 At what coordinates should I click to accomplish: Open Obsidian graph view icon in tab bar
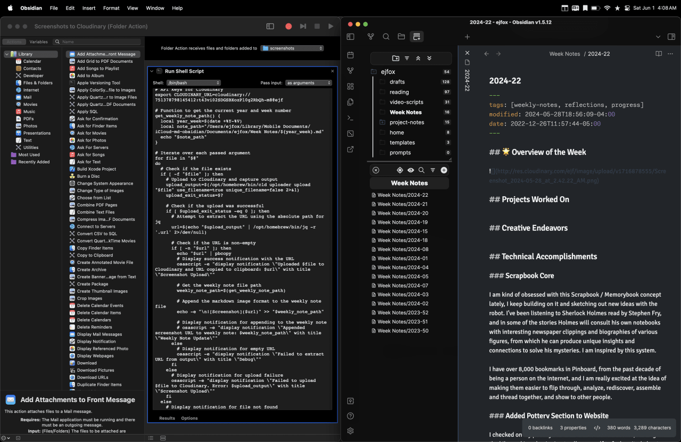pos(371,37)
